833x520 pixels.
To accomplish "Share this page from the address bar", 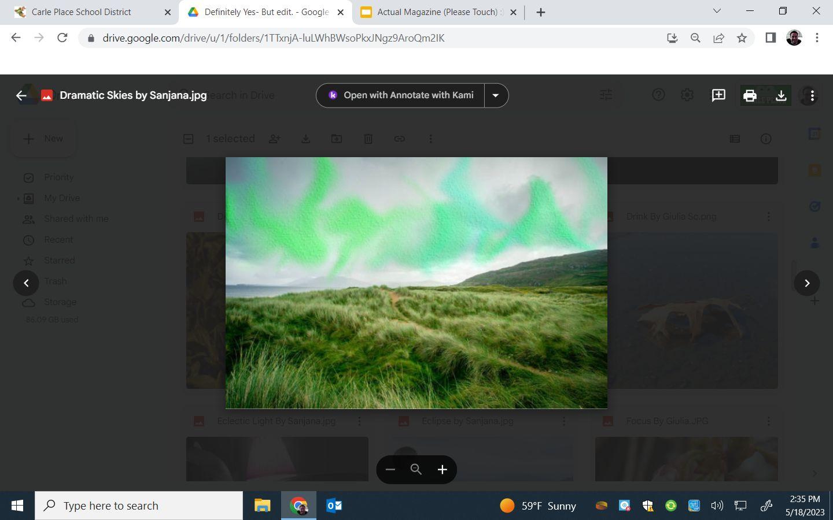I will [718, 38].
